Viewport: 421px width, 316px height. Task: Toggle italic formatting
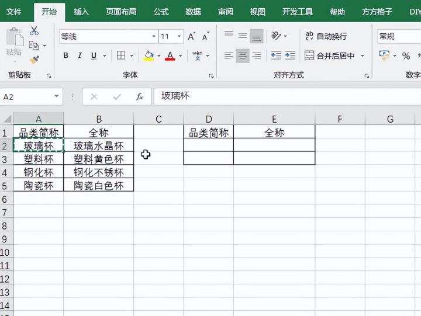[80, 55]
